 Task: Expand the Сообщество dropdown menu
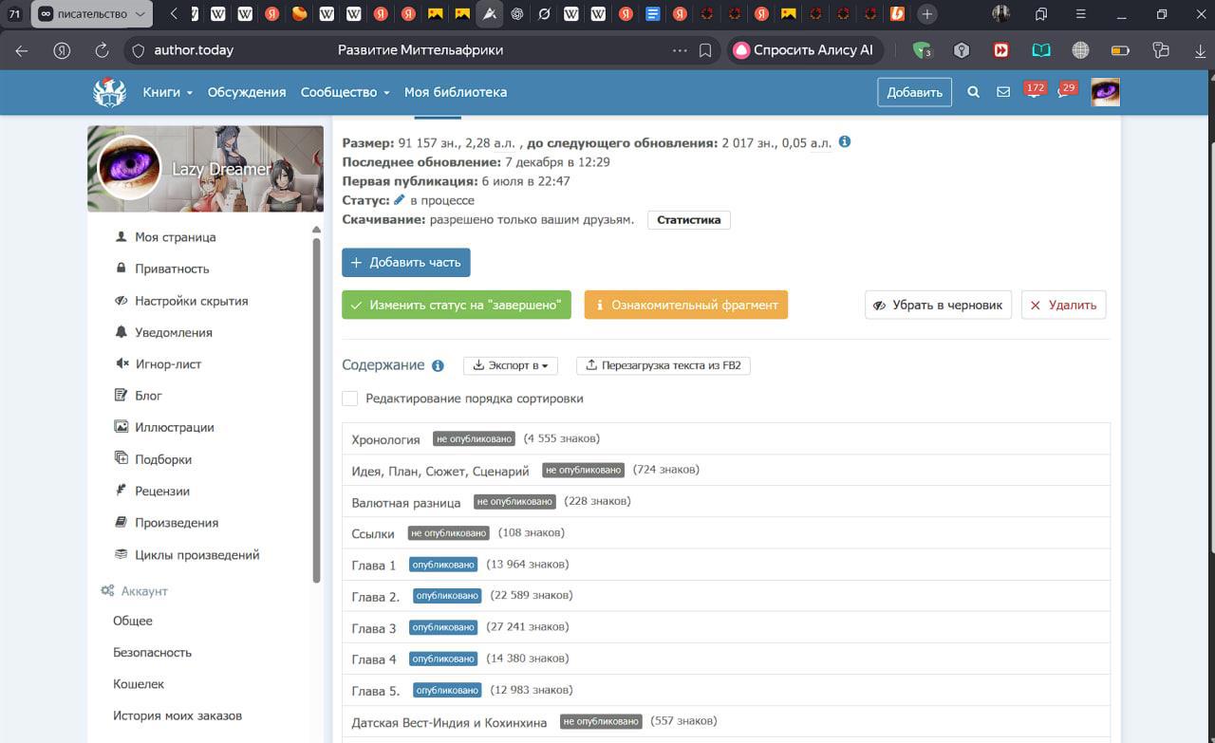(345, 92)
